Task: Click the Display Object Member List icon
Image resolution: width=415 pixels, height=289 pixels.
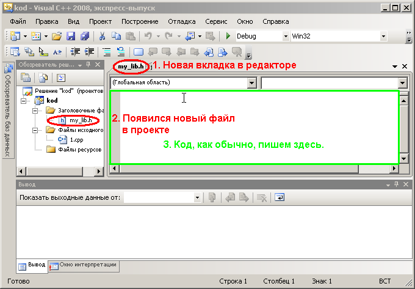Action: point(15,52)
